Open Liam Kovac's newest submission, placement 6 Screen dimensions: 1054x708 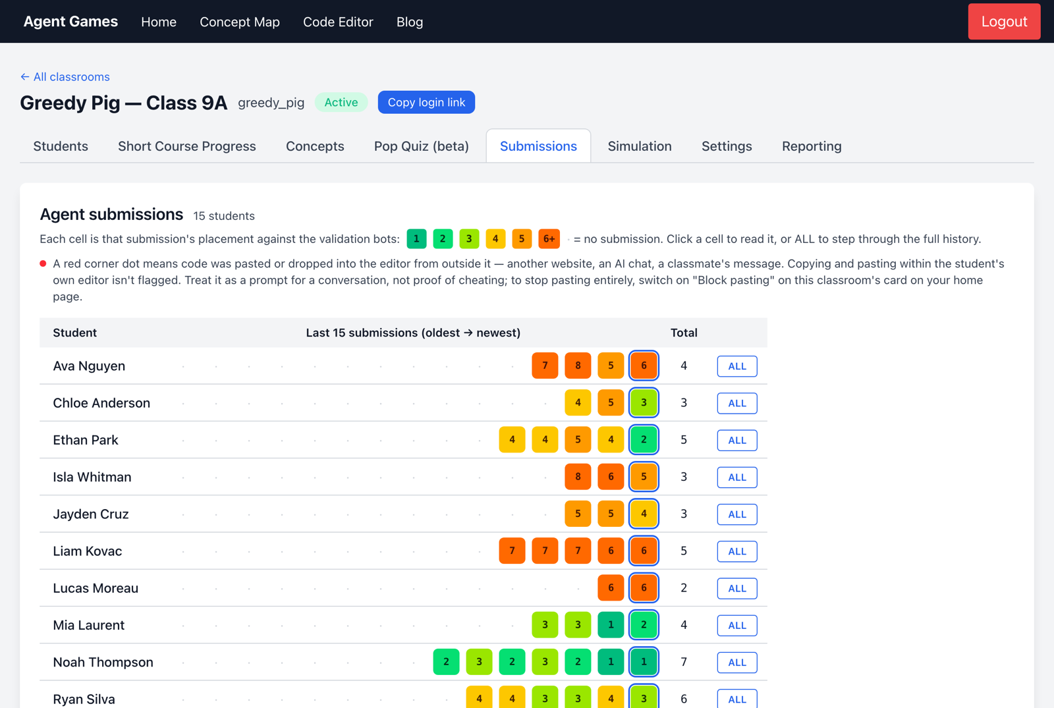point(644,551)
